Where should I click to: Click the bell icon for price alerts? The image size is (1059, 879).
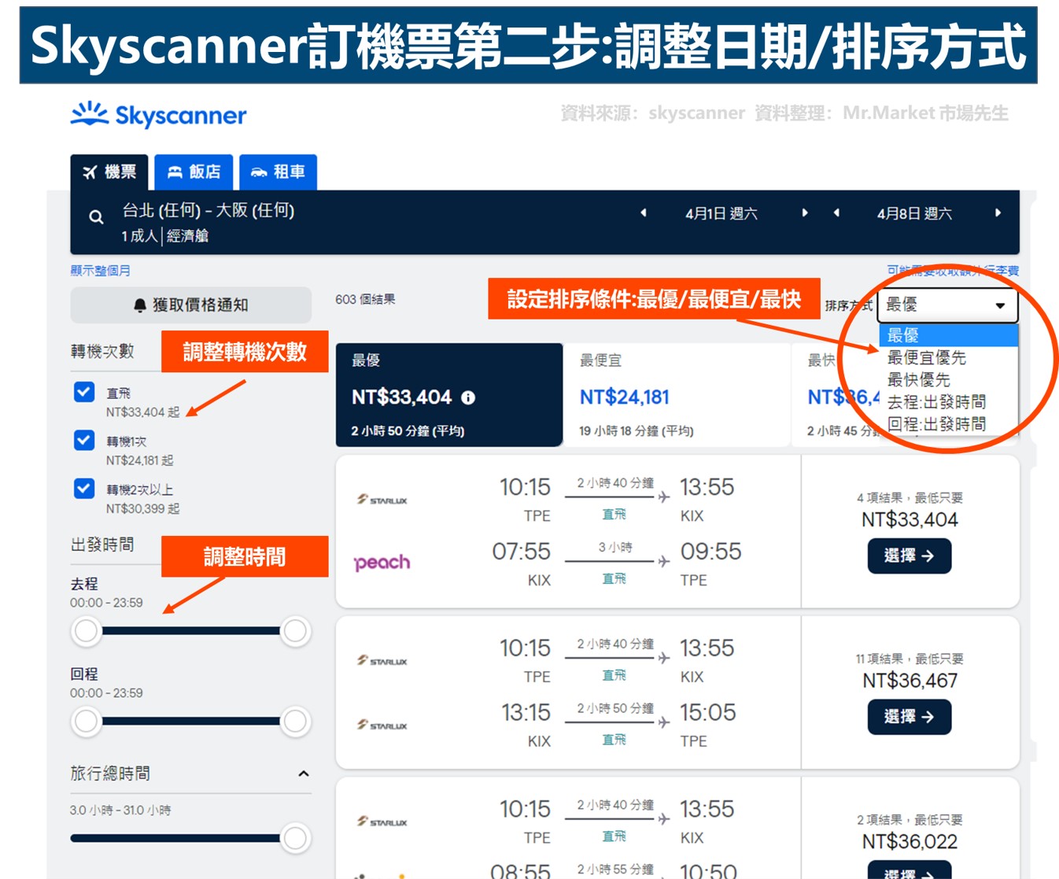click(x=140, y=305)
